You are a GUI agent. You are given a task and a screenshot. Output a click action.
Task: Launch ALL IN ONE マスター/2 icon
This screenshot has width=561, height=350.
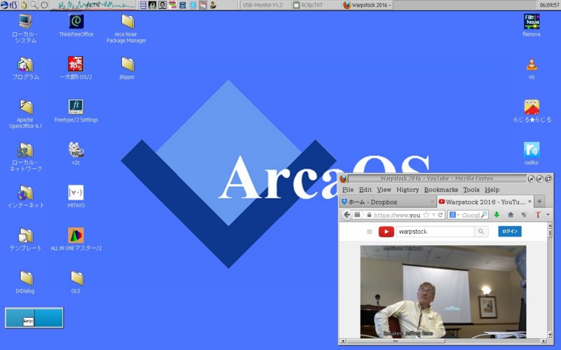pyautogui.click(x=76, y=239)
